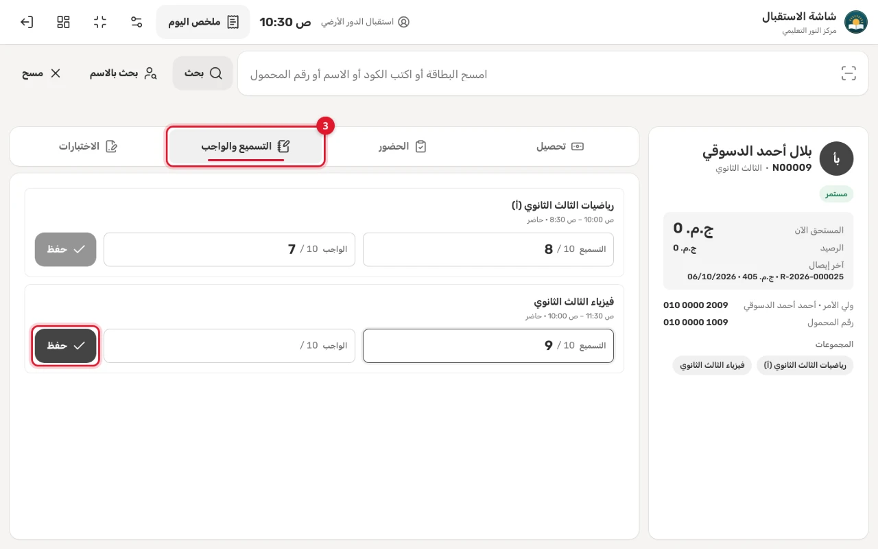Image resolution: width=878 pixels, height=549 pixels.
Task: Click last receipt R-2026-000025 line
Action: coord(766,277)
